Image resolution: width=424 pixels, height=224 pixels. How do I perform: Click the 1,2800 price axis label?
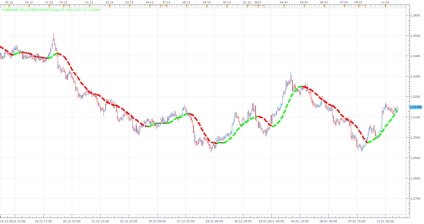click(415, 178)
